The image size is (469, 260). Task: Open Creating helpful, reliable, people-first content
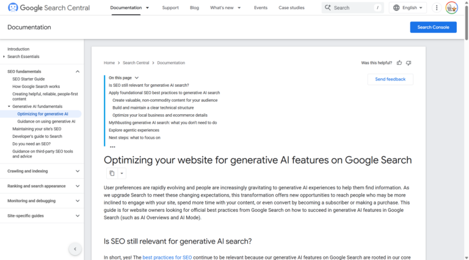[x=45, y=96]
